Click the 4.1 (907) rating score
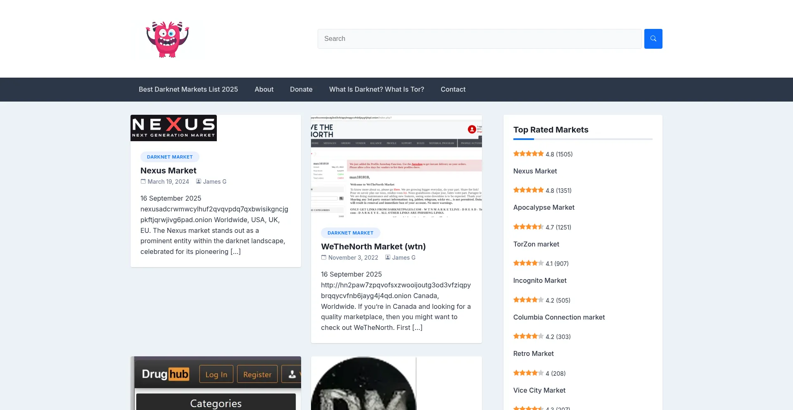793x410 pixels. click(557, 264)
